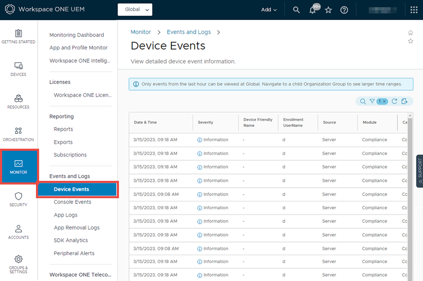Sort by Date & Time column
423x281 pixels.
click(x=145, y=122)
